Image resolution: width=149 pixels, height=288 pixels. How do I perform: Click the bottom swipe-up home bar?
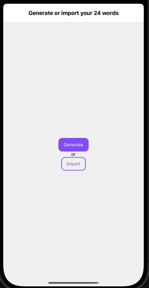click(74, 283)
